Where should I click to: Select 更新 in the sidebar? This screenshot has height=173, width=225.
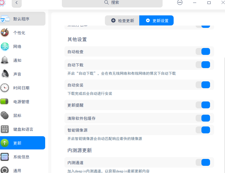coord(23,143)
